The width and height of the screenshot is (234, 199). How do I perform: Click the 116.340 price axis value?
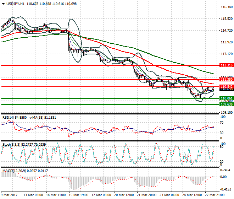click(227, 7)
